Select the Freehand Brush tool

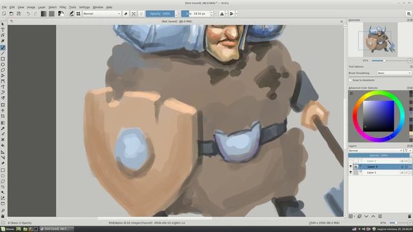point(3,47)
